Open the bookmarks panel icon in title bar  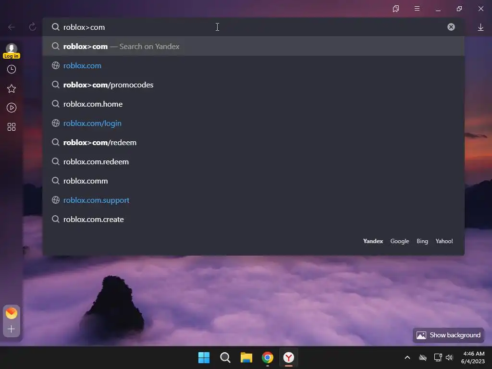(396, 9)
